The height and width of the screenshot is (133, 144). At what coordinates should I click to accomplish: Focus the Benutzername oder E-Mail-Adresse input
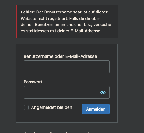click(x=67, y=67)
